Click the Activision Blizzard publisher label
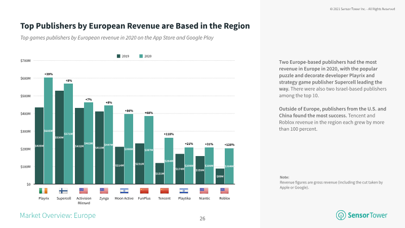The height and width of the screenshot is (228, 405). pos(84,201)
